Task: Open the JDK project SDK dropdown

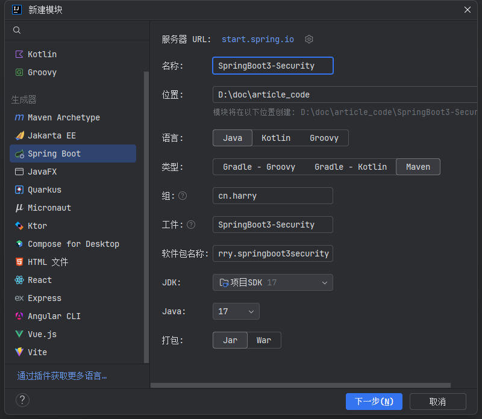Action: click(x=273, y=282)
